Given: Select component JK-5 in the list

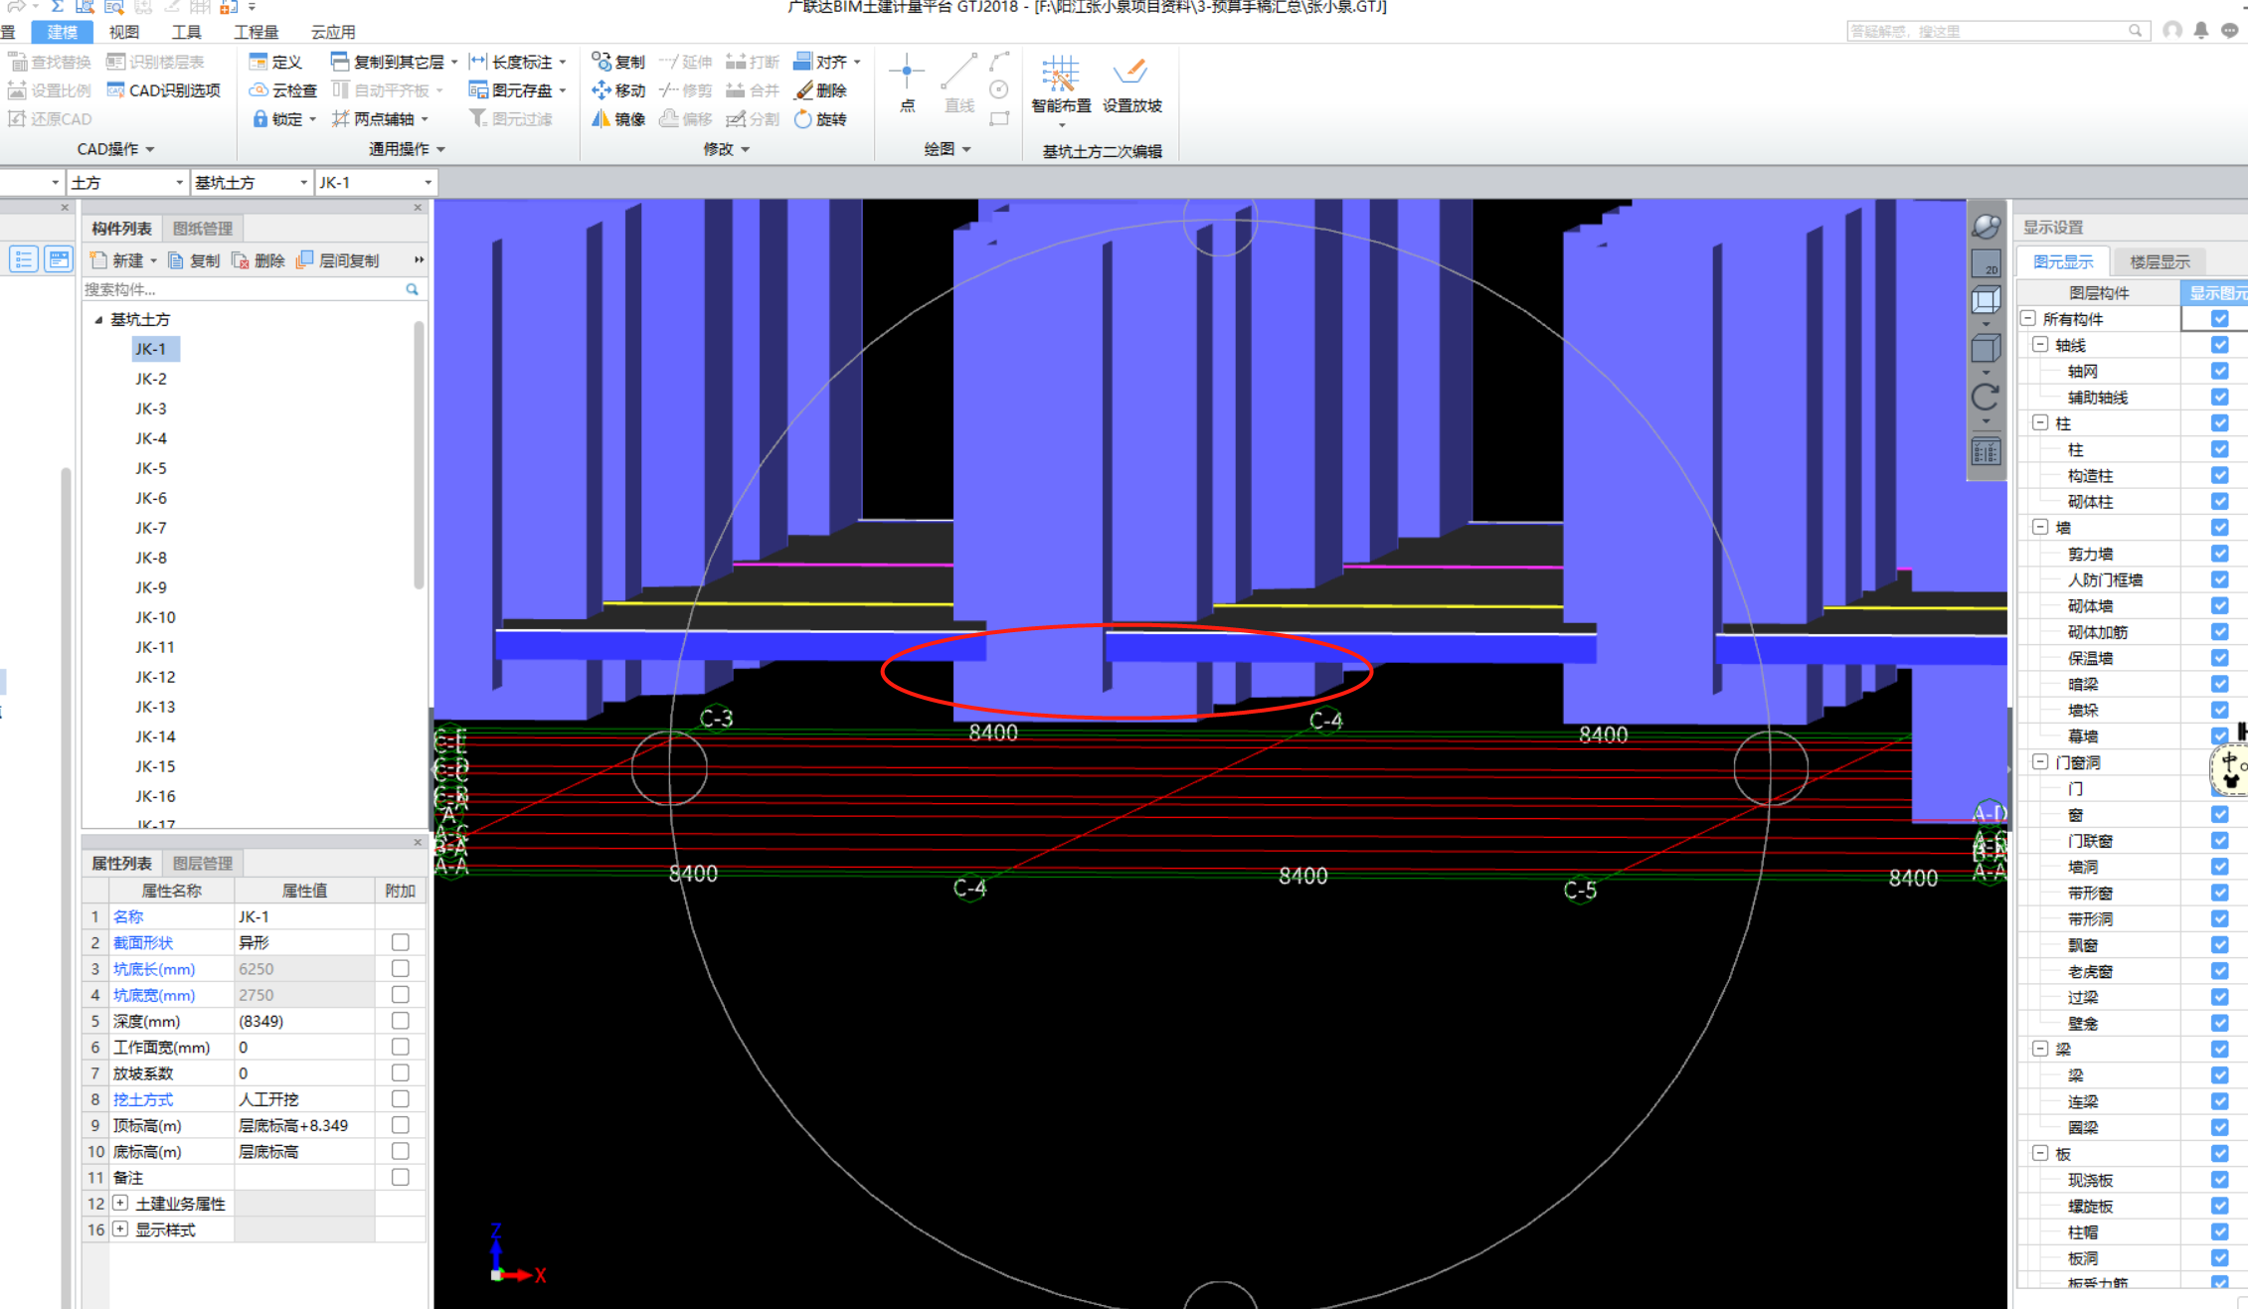Looking at the screenshot, I should (x=151, y=468).
